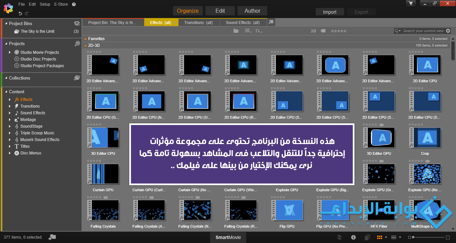Click the info icon in bottom bar
This screenshot has height=243, width=456.
pyautogui.click(x=353, y=237)
